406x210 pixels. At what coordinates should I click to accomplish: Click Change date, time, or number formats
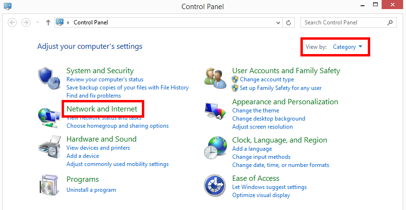click(x=281, y=165)
